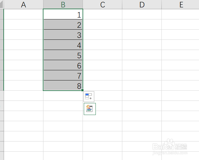199x160 pixels.
Task: Select column A header
Action: pos(23,5)
